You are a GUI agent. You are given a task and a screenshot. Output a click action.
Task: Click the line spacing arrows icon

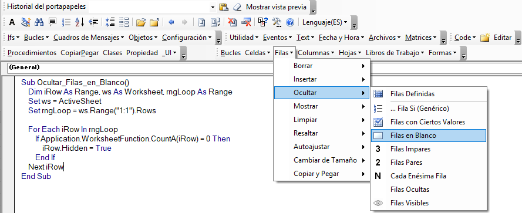110,22
